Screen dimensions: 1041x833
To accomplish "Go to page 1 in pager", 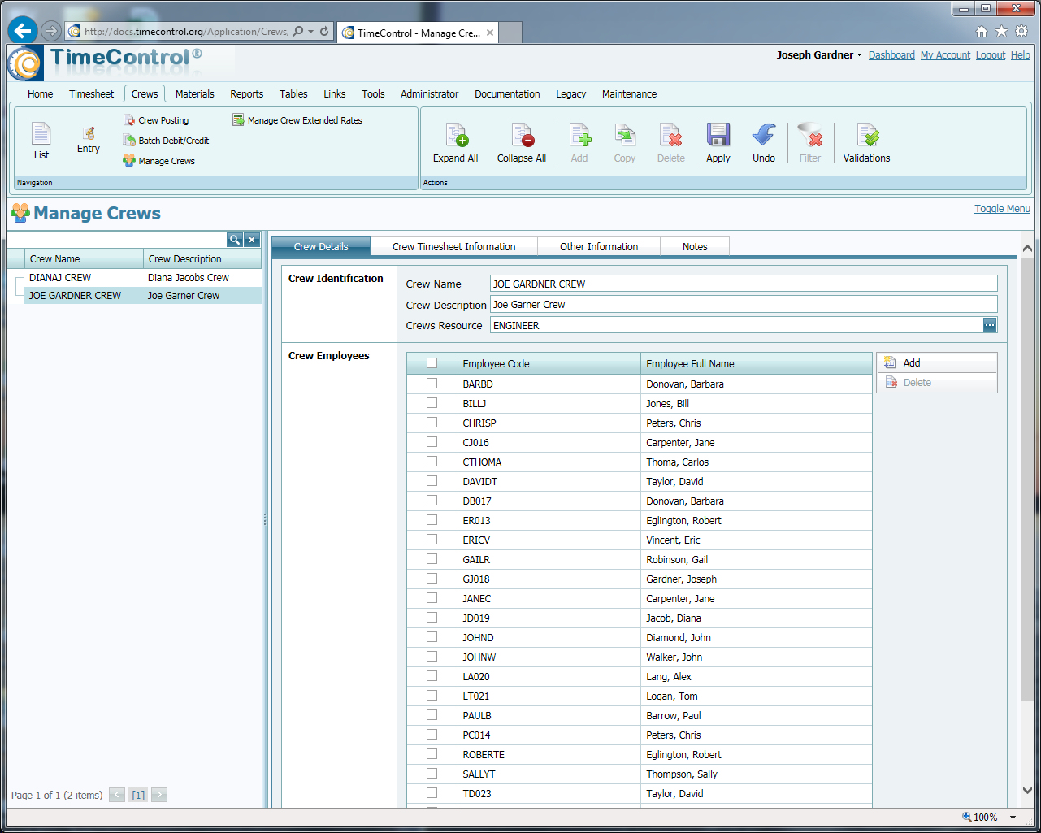I will (138, 796).
